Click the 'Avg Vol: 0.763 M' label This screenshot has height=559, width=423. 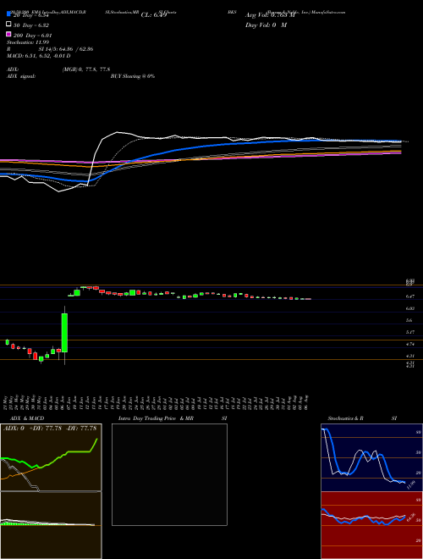(x=270, y=15)
